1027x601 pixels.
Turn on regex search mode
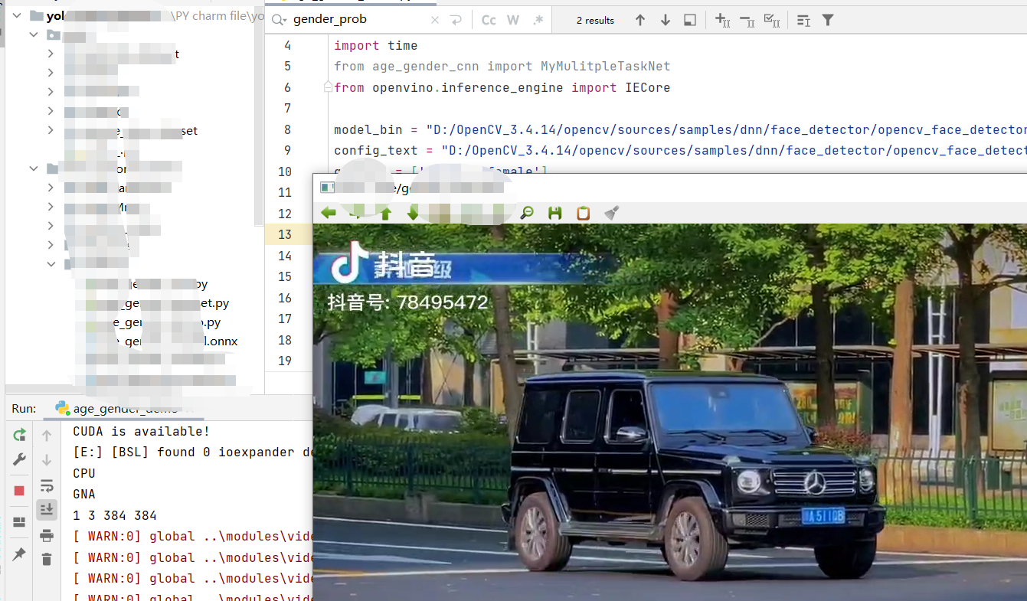point(538,19)
